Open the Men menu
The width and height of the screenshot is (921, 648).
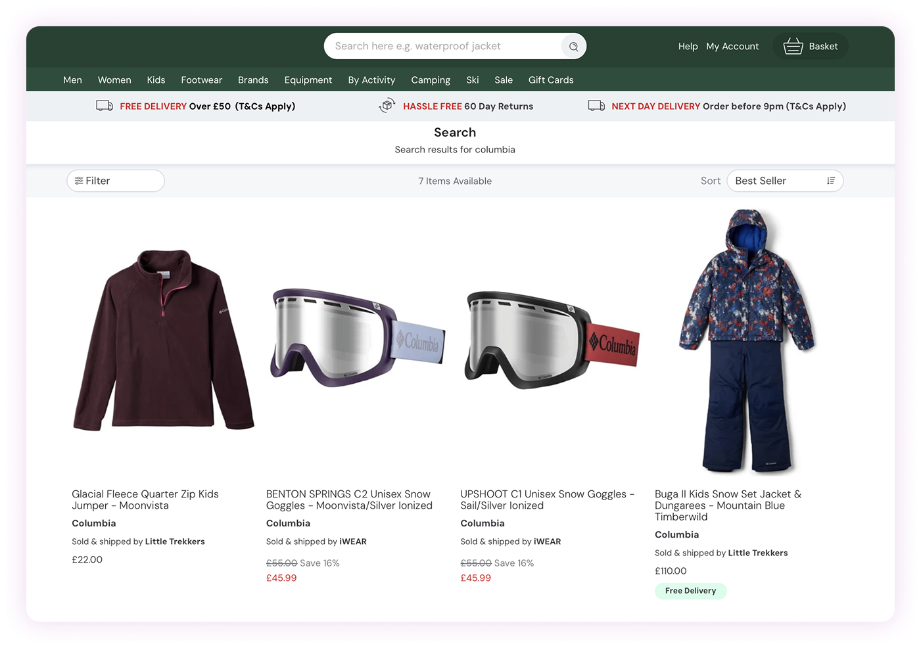click(x=72, y=80)
